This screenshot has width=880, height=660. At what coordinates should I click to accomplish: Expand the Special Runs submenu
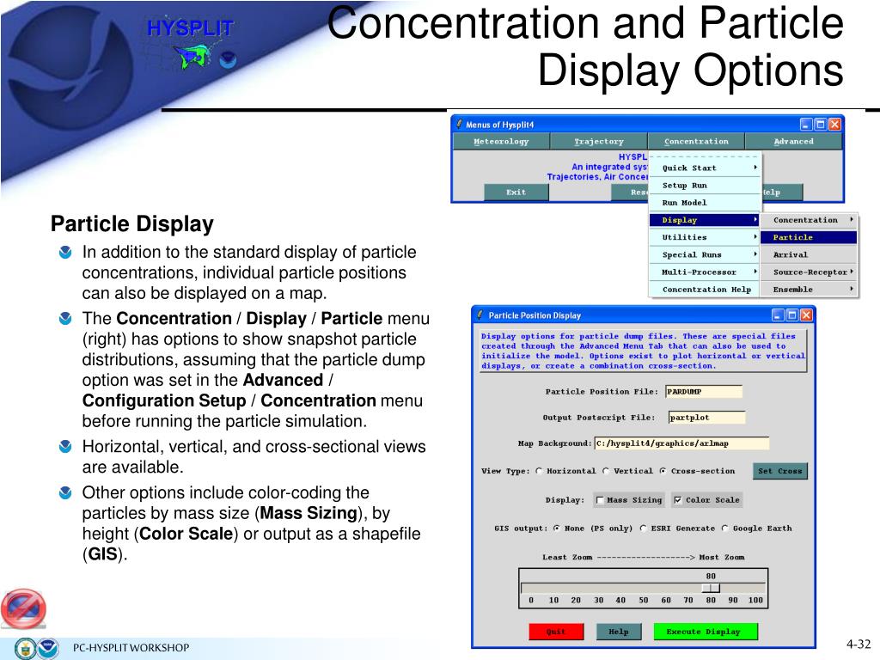tap(705, 254)
